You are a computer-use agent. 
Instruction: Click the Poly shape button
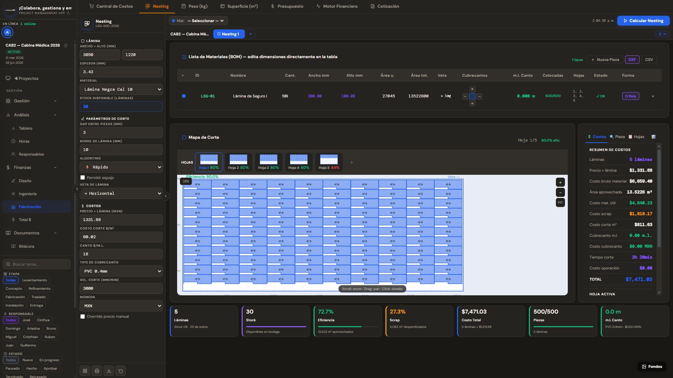(631, 96)
